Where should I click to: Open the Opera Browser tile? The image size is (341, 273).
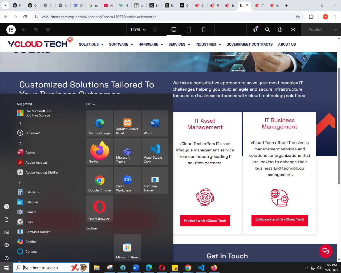pyautogui.click(x=100, y=209)
